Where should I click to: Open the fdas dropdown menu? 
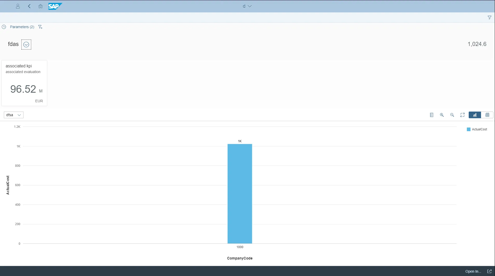pos(26,44)
